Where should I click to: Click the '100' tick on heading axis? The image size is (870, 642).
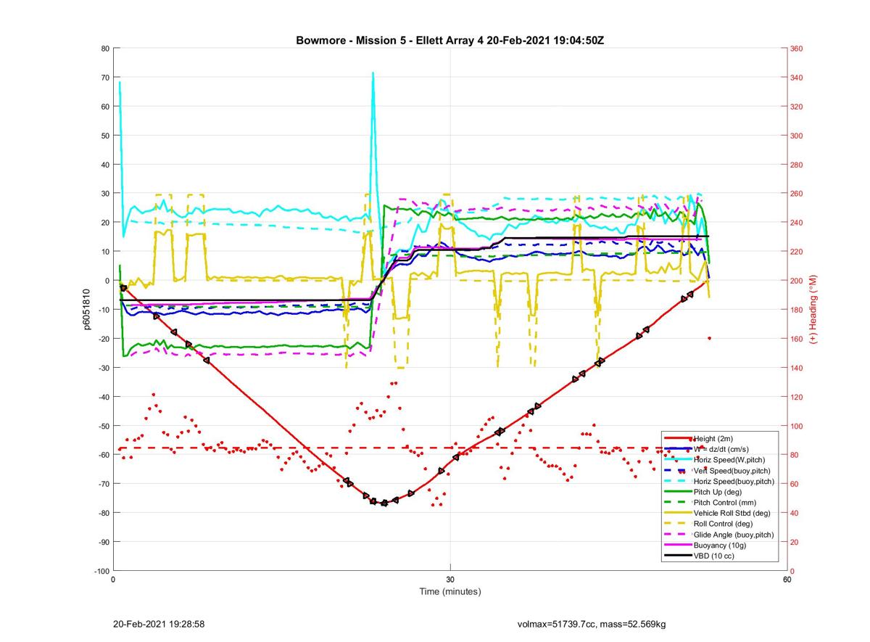797,426
